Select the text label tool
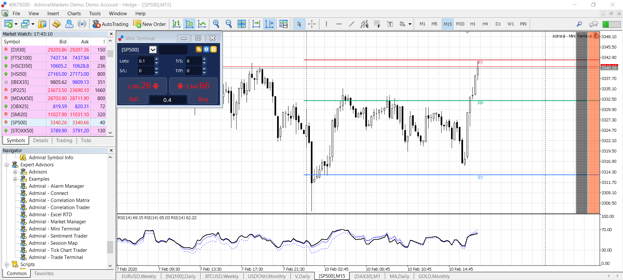 pos(390,24)
